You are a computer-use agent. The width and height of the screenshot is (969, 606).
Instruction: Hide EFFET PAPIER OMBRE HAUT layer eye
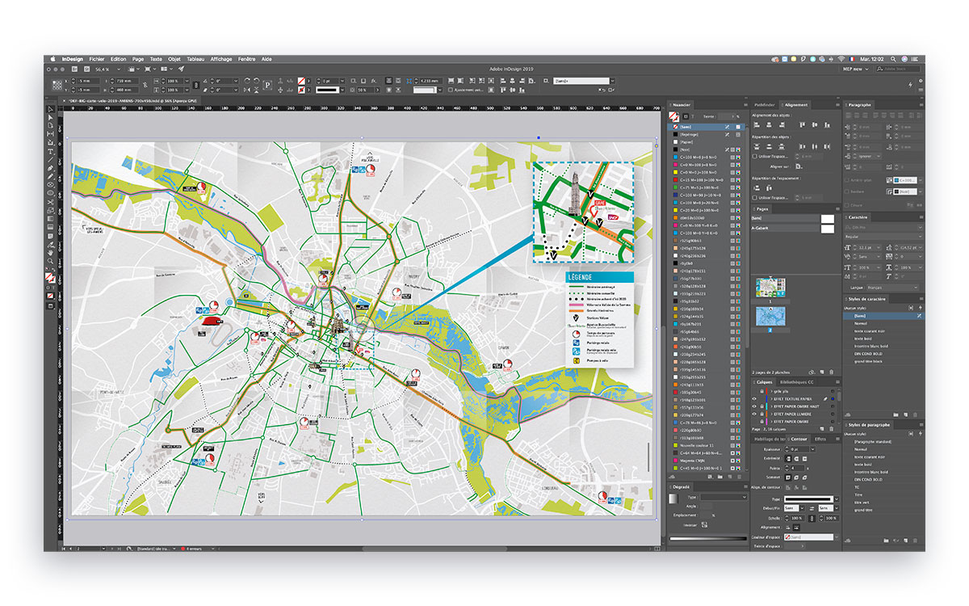pyautogui.click(x=754, y=406)
